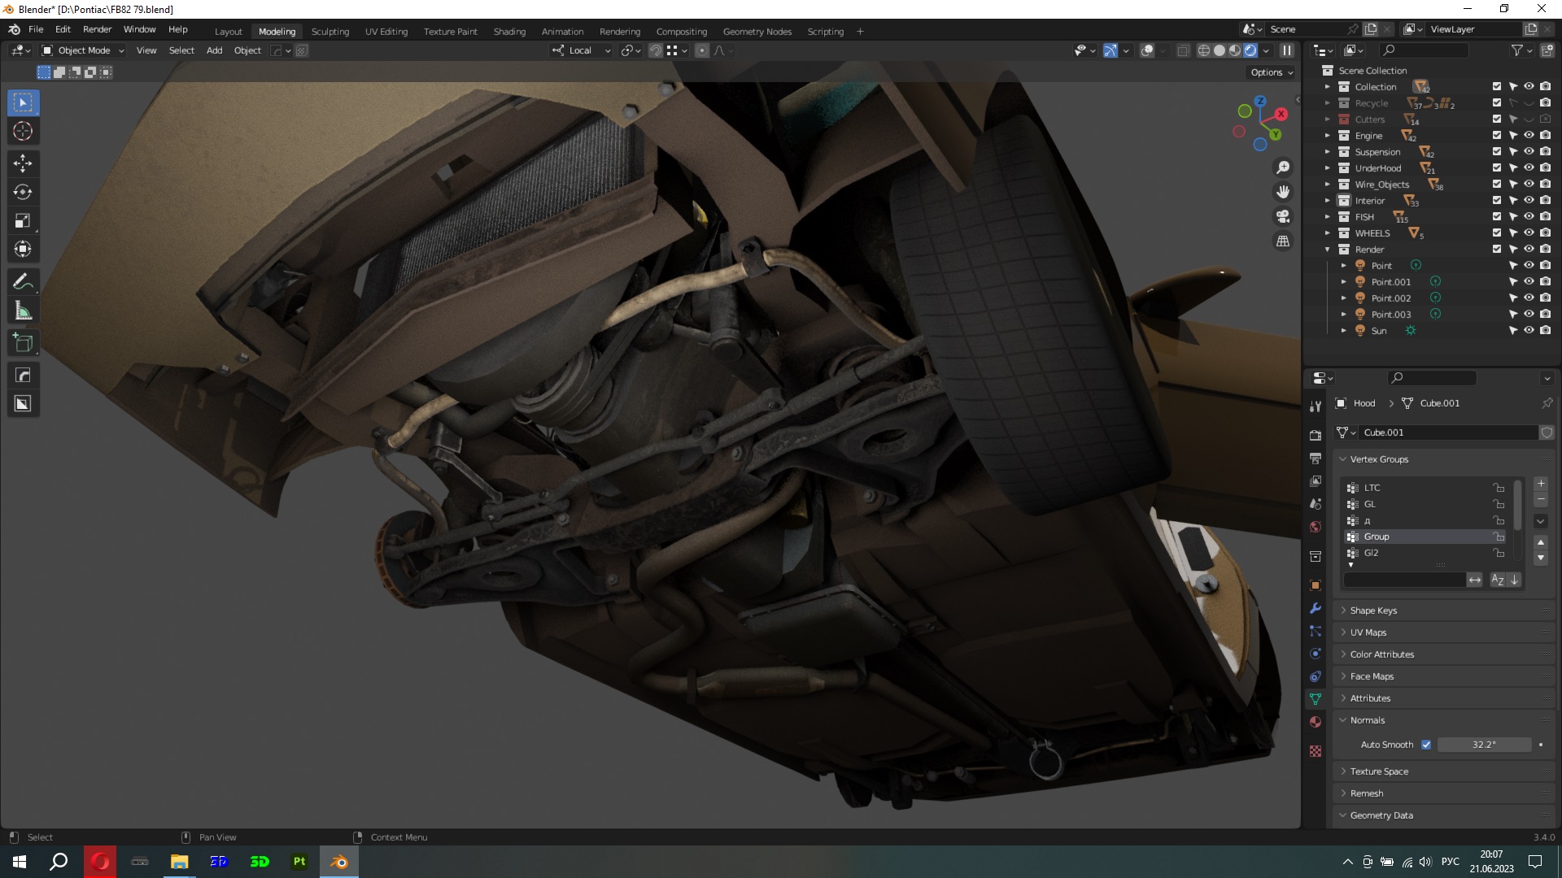1562x878 pixels.
Task: Select the Annotate pencil tool
Action: tap(23, 282)
